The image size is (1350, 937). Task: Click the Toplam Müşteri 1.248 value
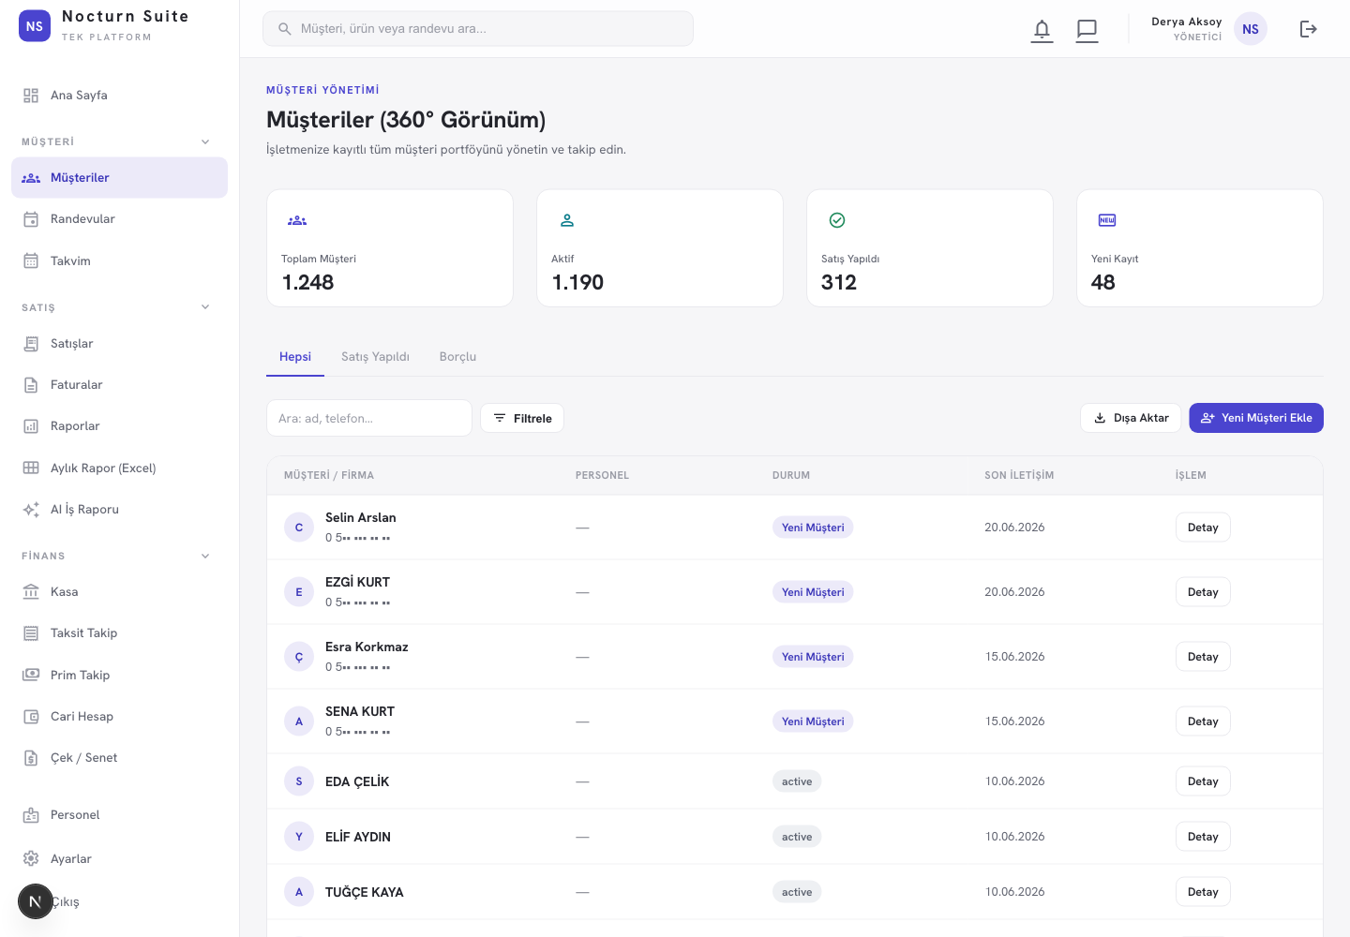pyautogui.click(x=307, y=283)
